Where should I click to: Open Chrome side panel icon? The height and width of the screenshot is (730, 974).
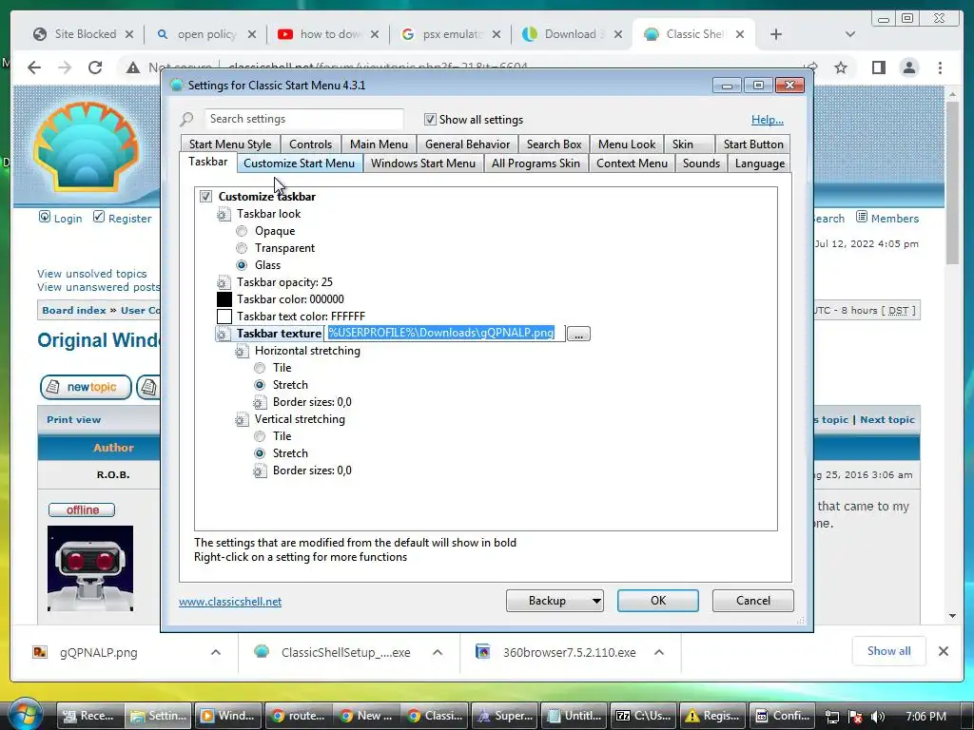pyautogui.click(x=878, y=67)
